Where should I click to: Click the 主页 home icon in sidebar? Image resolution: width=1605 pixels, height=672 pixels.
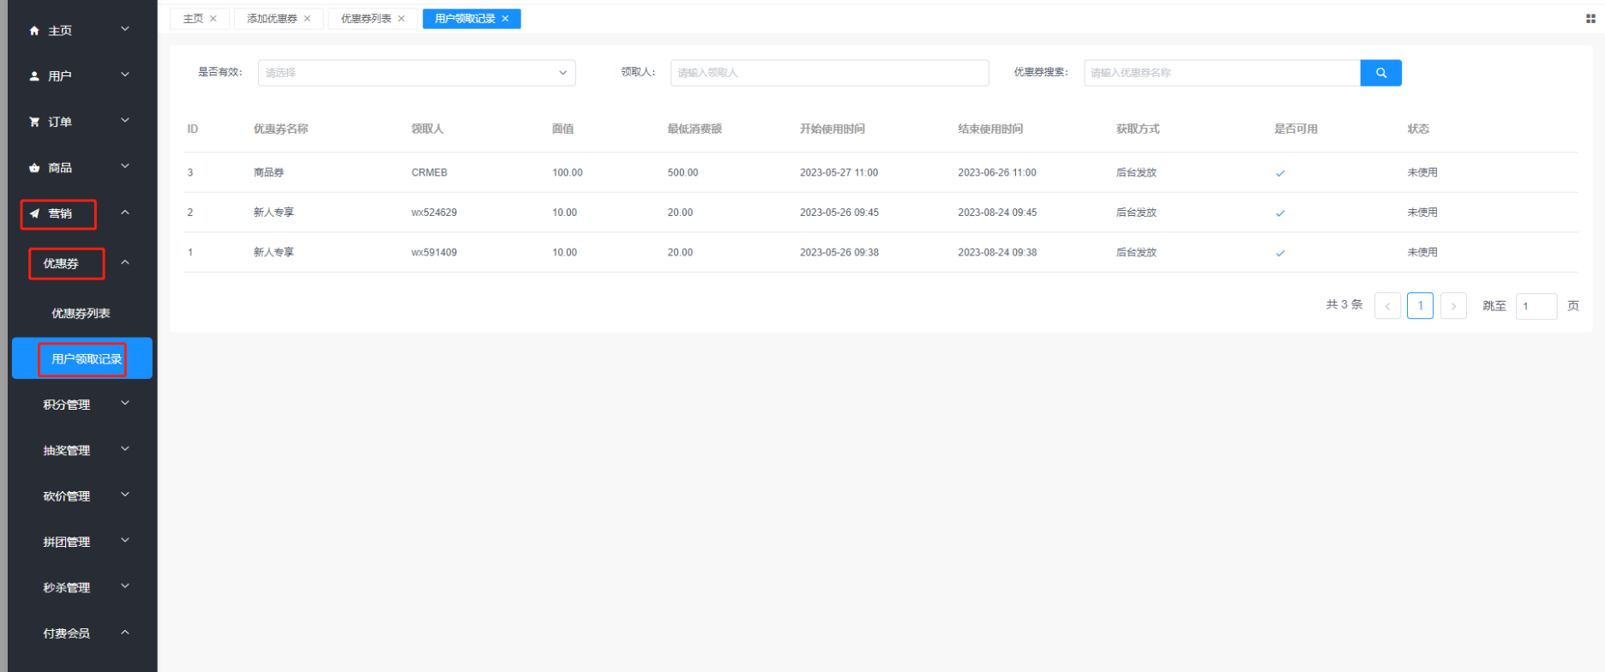click(34, 31)
